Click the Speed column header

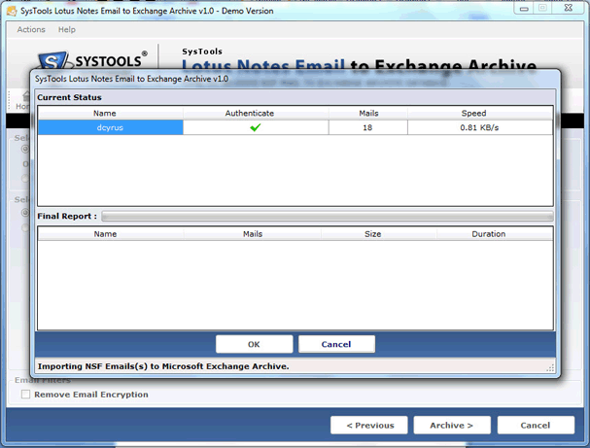click(480, 114)
